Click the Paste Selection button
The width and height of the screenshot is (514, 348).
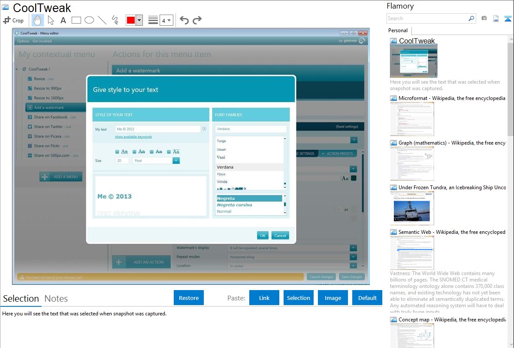click(299, 298)
